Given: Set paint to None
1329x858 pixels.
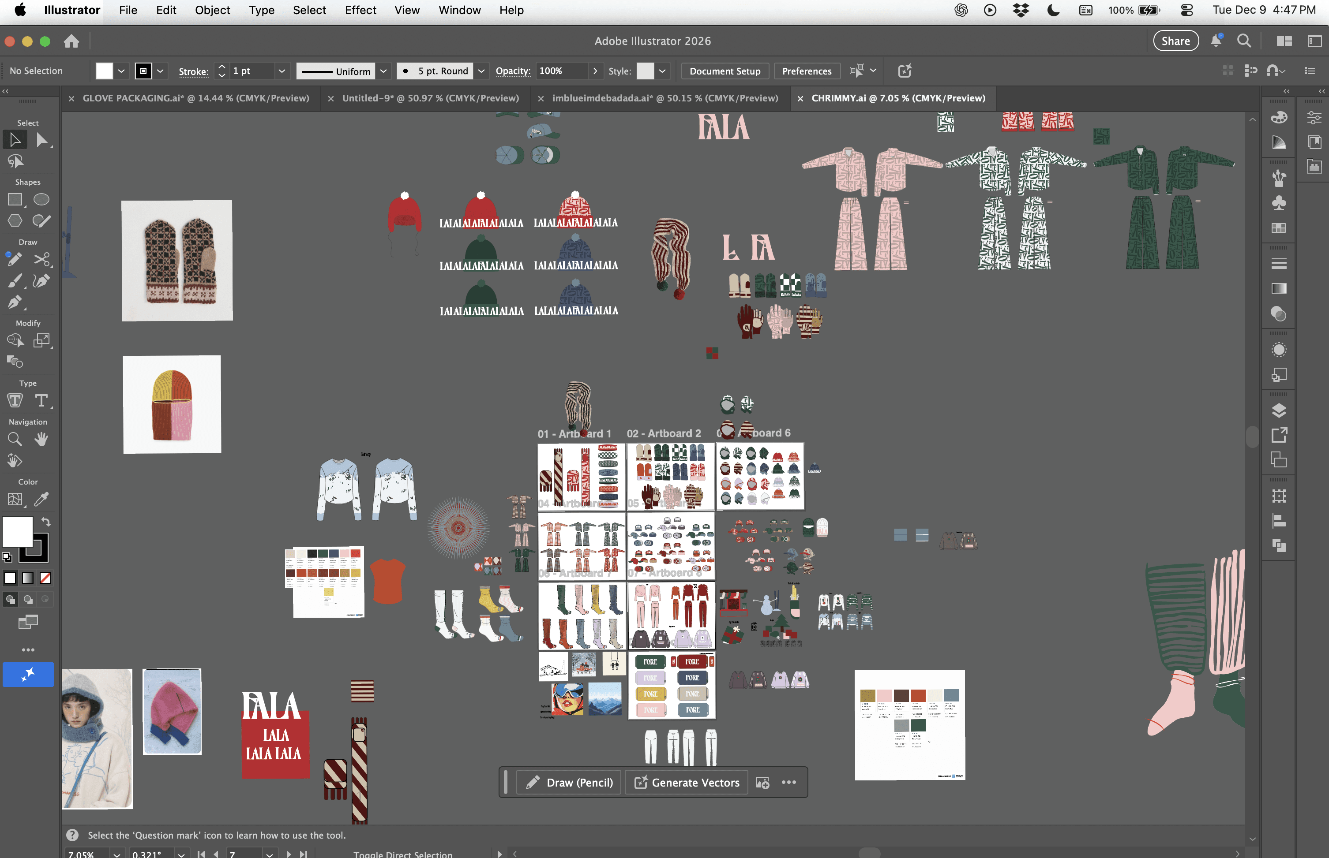Looking at the screenshot, I should click(46, 578).
